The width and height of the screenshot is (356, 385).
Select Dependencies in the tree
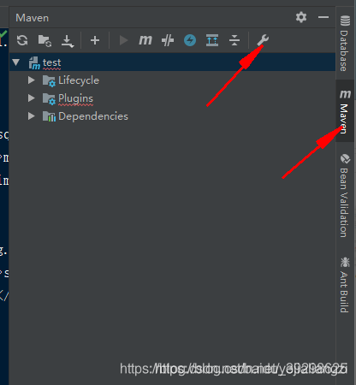tap(93, 116)
